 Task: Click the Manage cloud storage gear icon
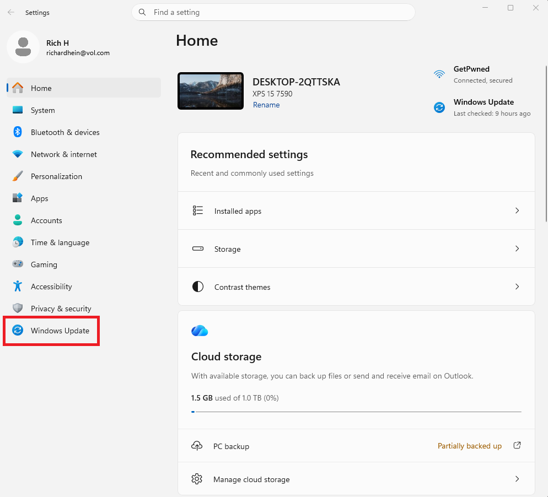[x=197, y=479]
